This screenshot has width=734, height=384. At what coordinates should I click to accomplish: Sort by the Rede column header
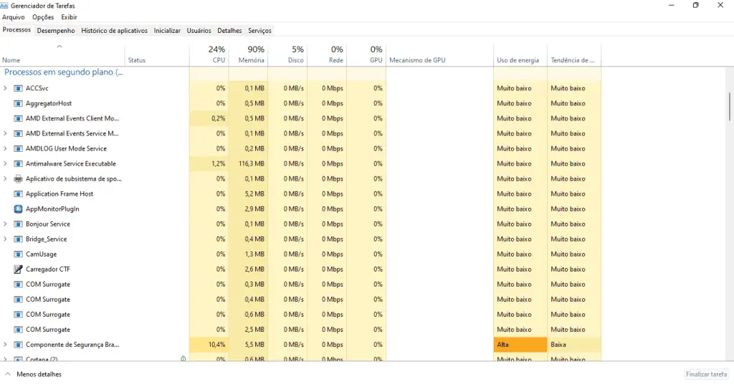[x=327, y=55]
